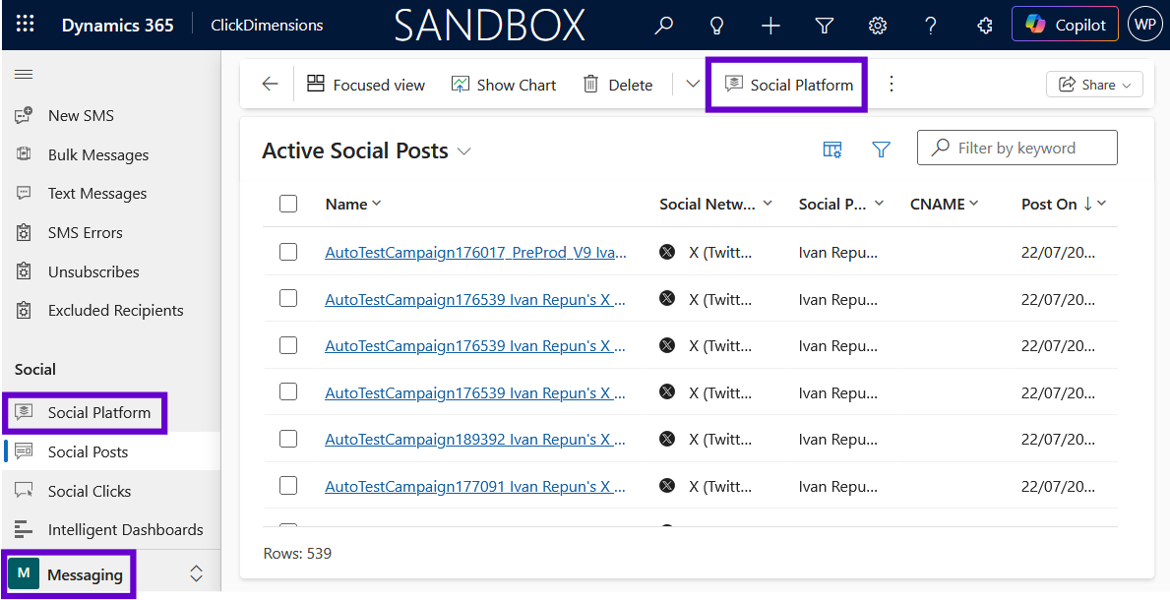Expand the Delete split-button chevron
This screenshot has width=1170, height=600.
coord(693,84)
